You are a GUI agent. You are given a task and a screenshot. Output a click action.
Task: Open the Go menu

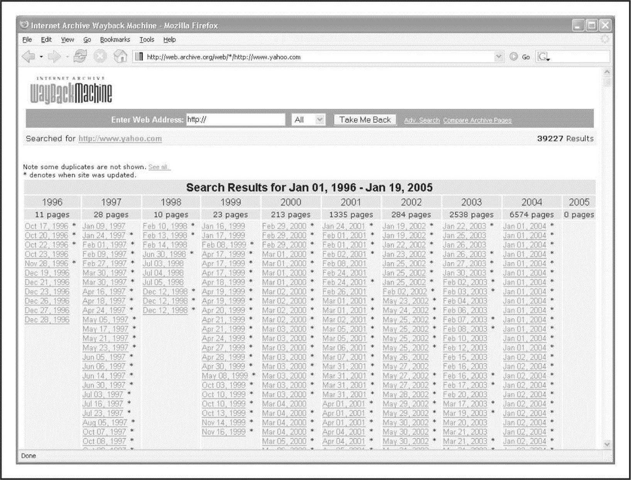pyautogui.click(x=87, y=39)
